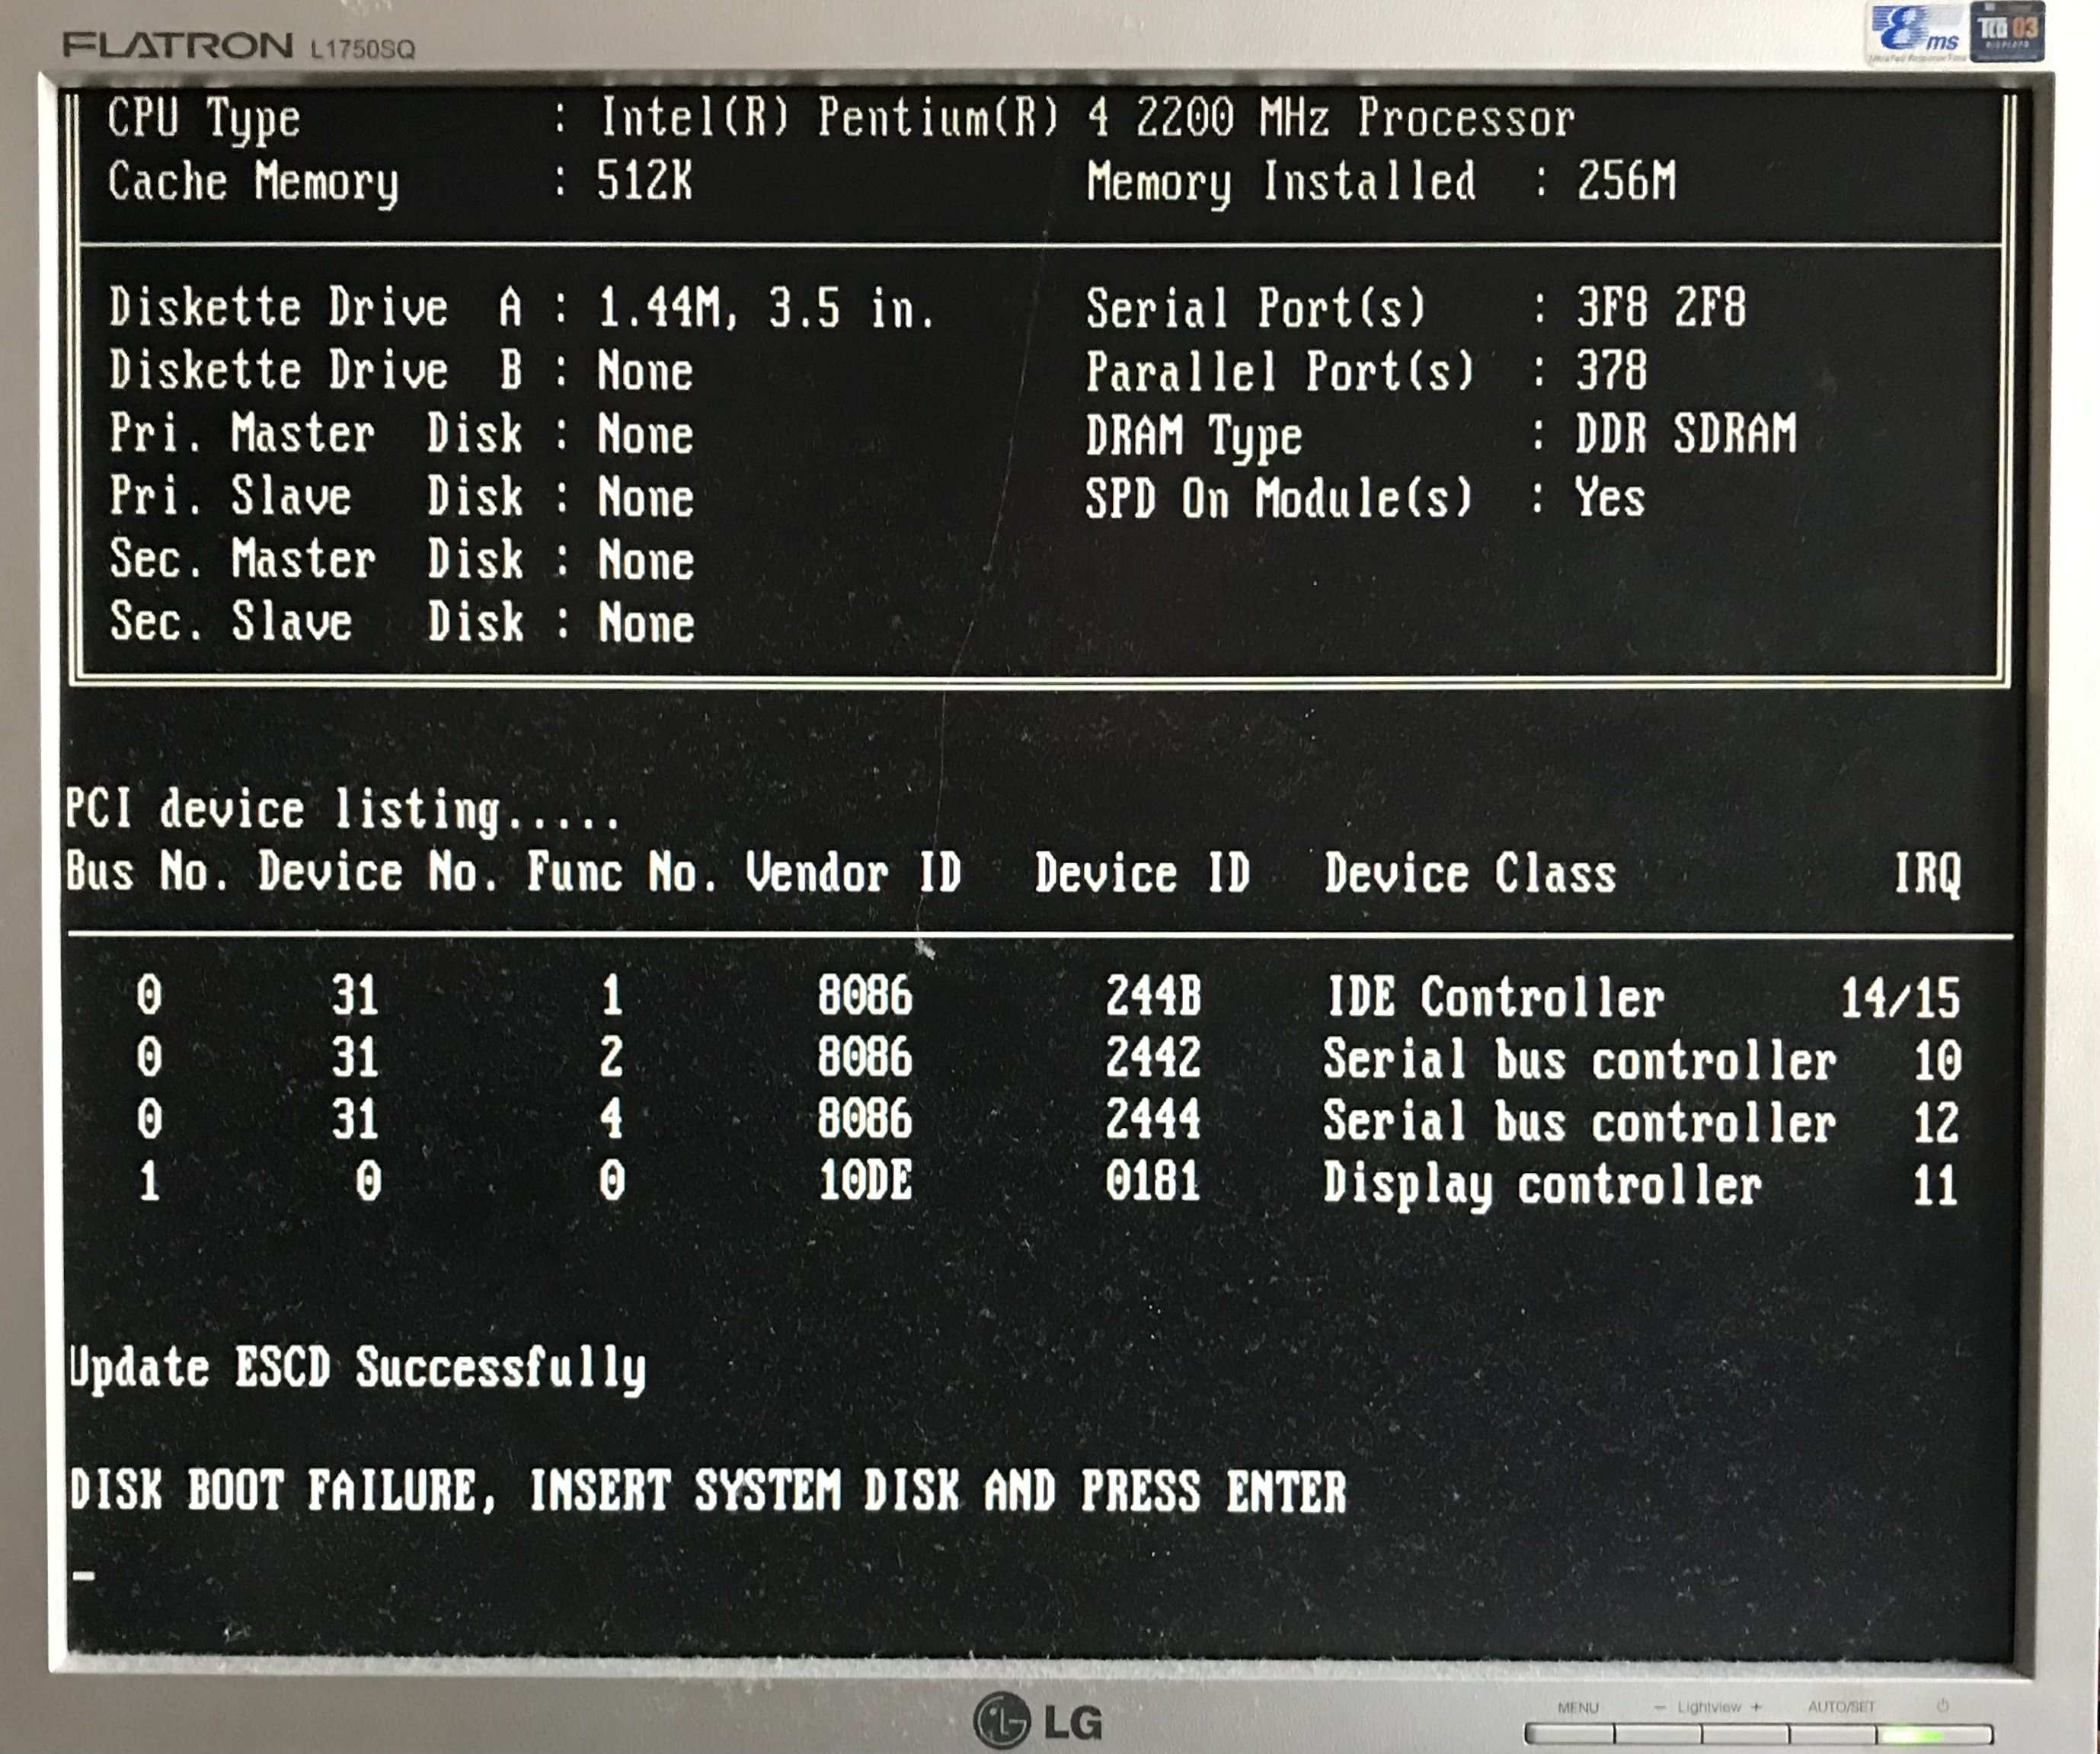Click the DISK BOOT FAILURE message

708,1492
